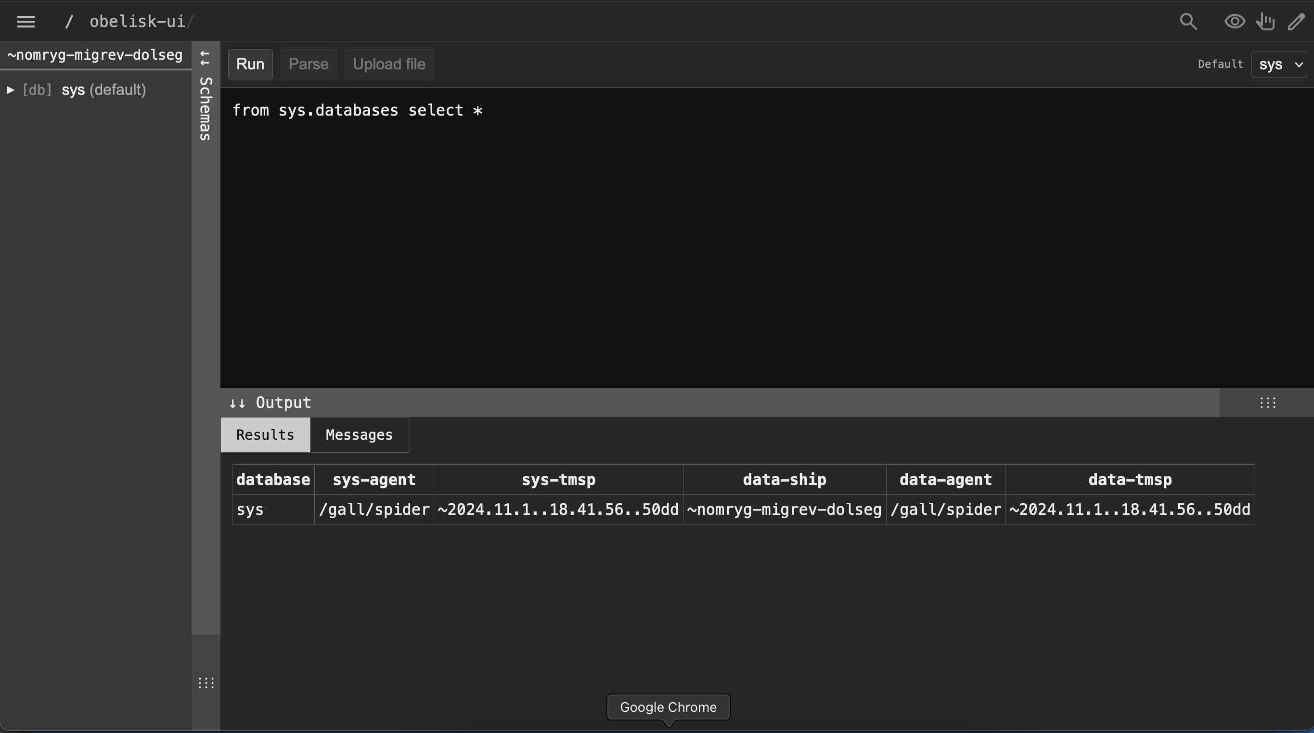Click the sys-tmsp column header
This screenshot has width=1314, height=733.
[558, 480]
